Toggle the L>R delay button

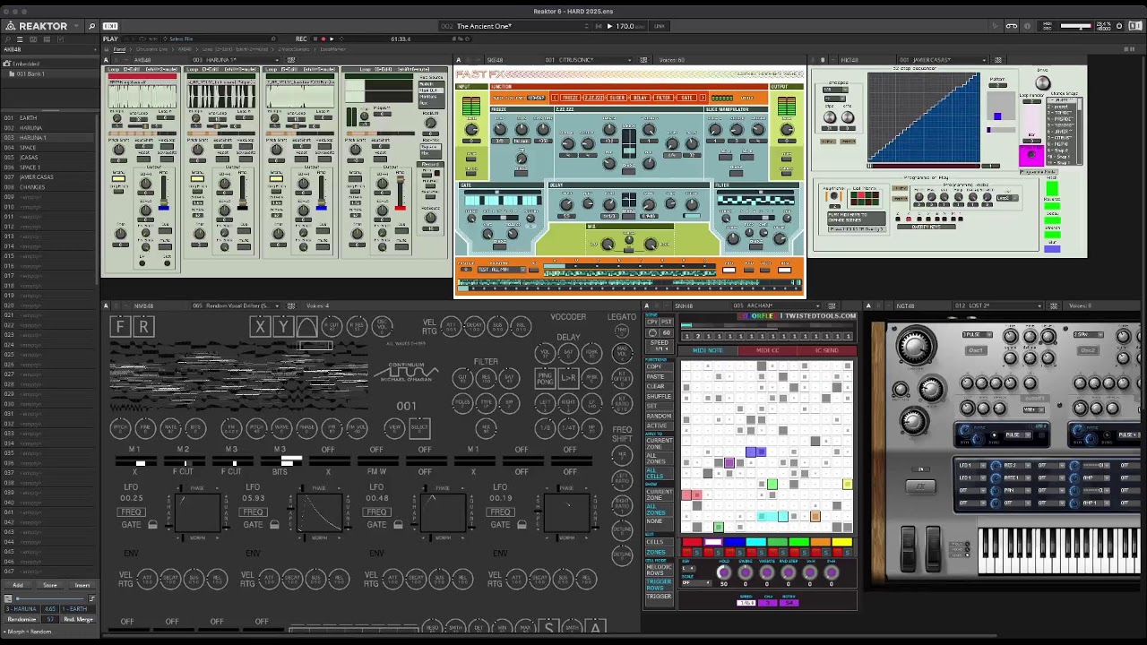pyautogui.click(x=568, y=379)
